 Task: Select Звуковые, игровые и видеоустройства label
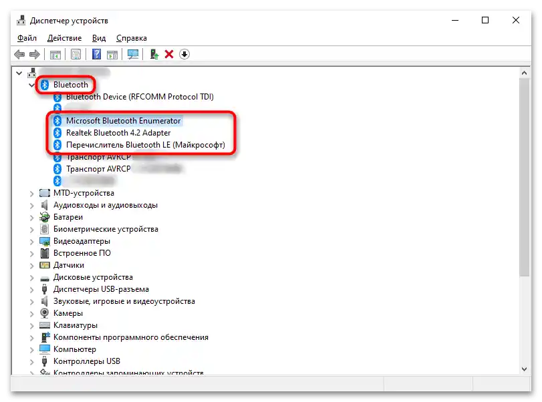pyautogui.click(x=124, y=301)
